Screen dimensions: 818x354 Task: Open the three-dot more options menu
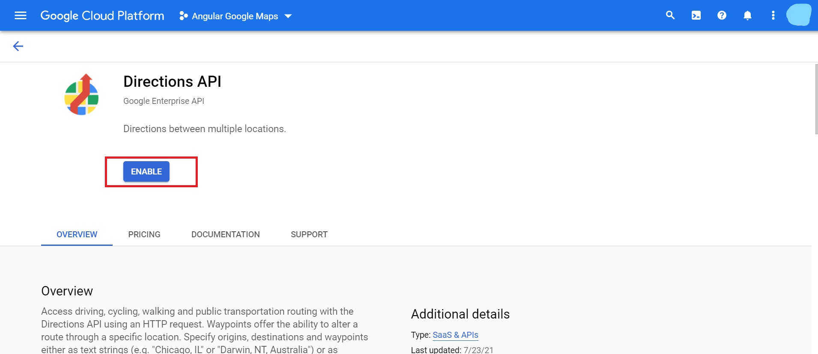coord(773,16)
